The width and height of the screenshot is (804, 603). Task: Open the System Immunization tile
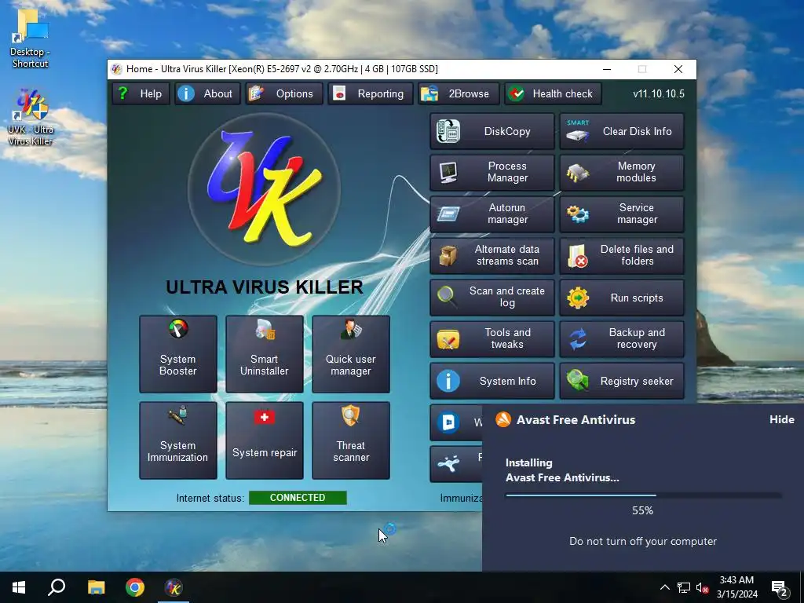pos(178,441)
